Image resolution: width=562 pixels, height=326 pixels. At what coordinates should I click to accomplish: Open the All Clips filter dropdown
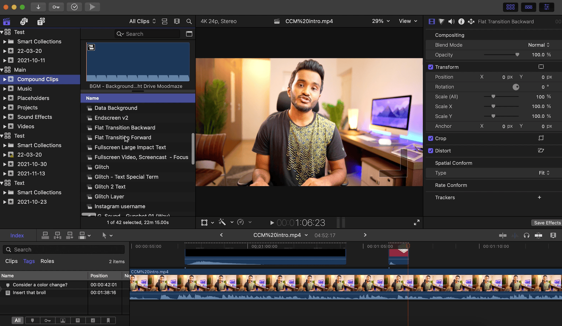[142, 21]
